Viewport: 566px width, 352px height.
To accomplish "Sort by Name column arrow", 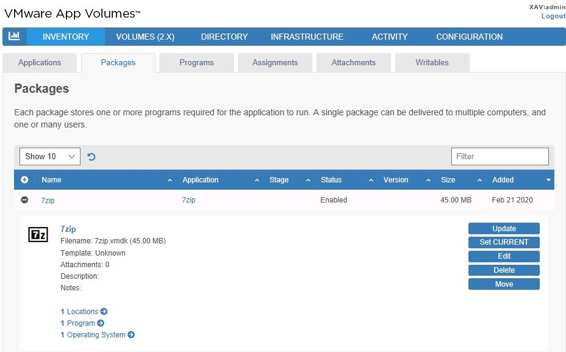I will pyautogui.click(x=170, y=180).
